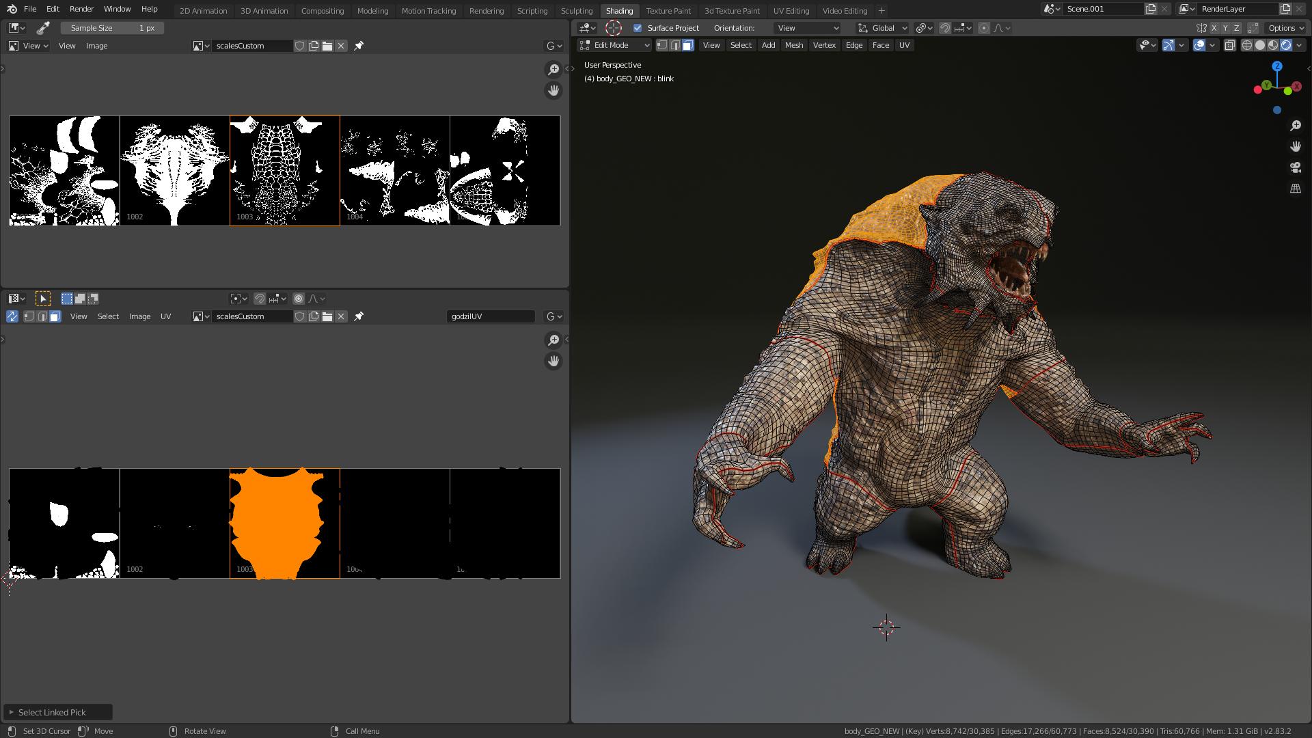Click the pan hand icon in top image editor

tap(553, 90)
